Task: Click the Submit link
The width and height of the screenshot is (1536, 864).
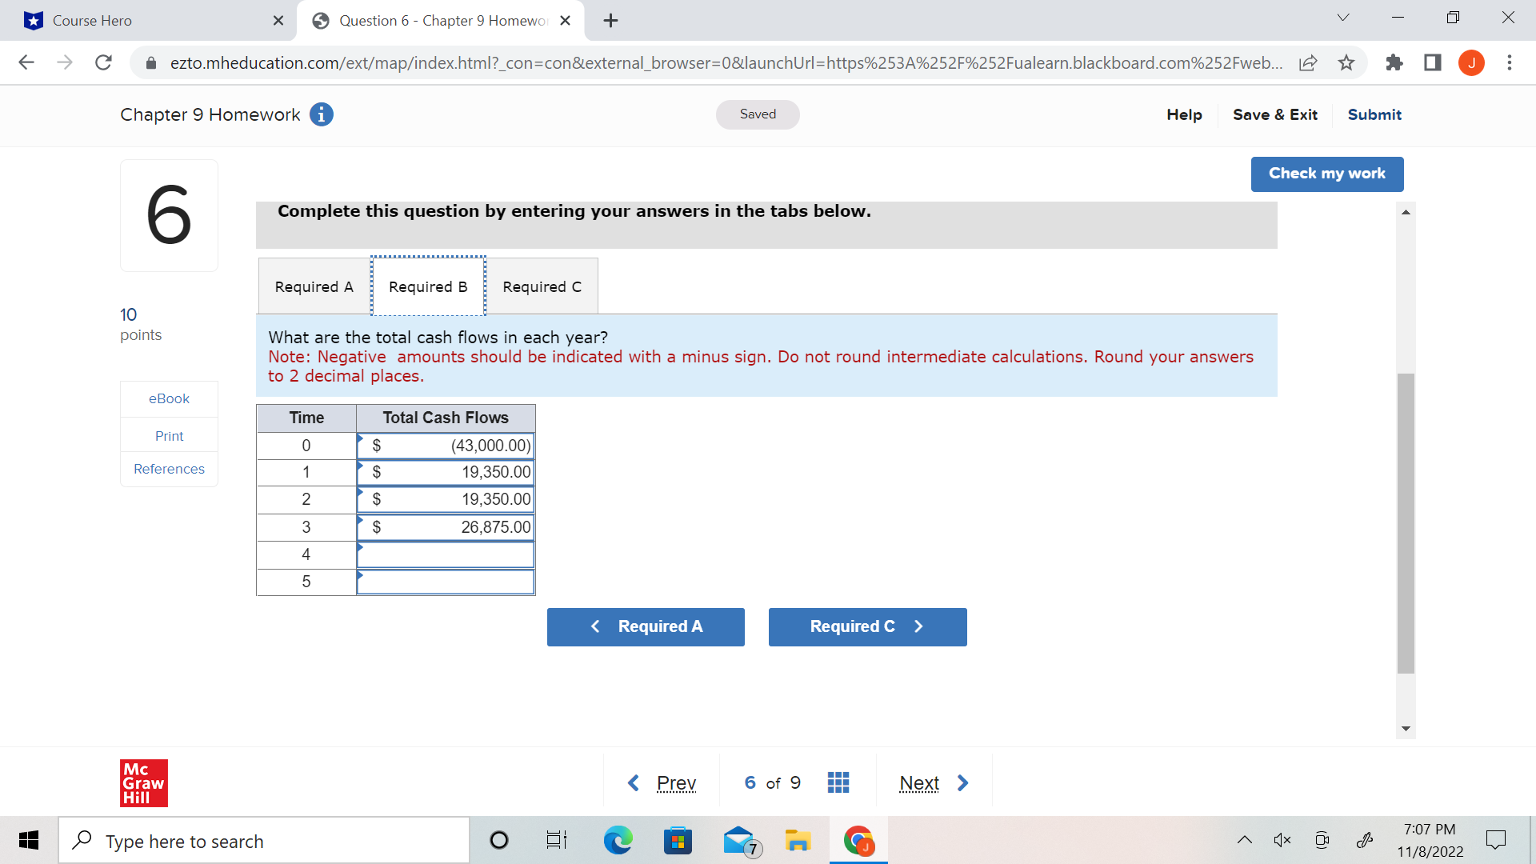Action: (1374, 114)
